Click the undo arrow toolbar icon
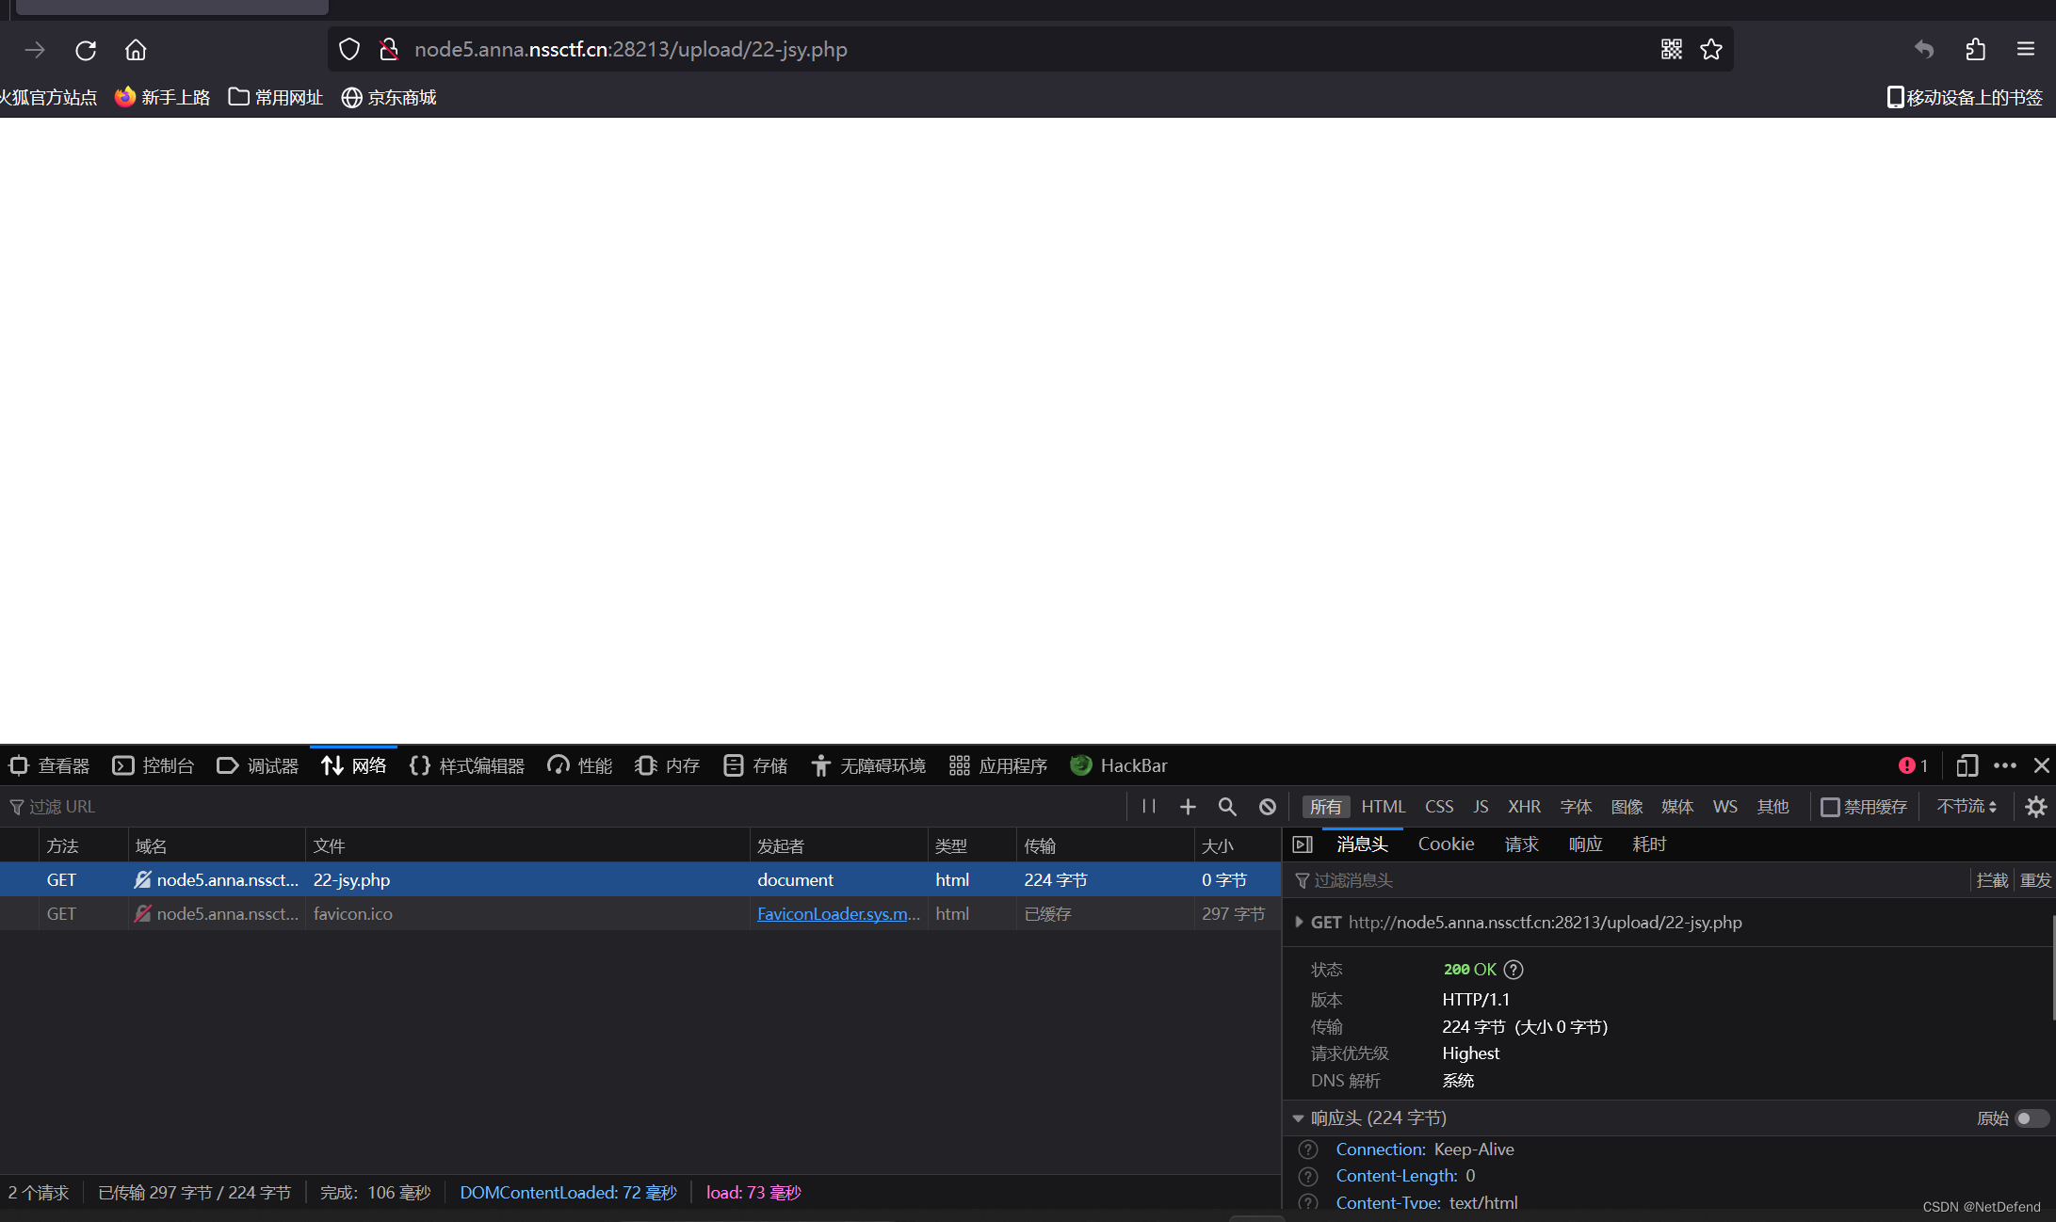This screenshot has width=2056, height=1222. pos(1924,49)
